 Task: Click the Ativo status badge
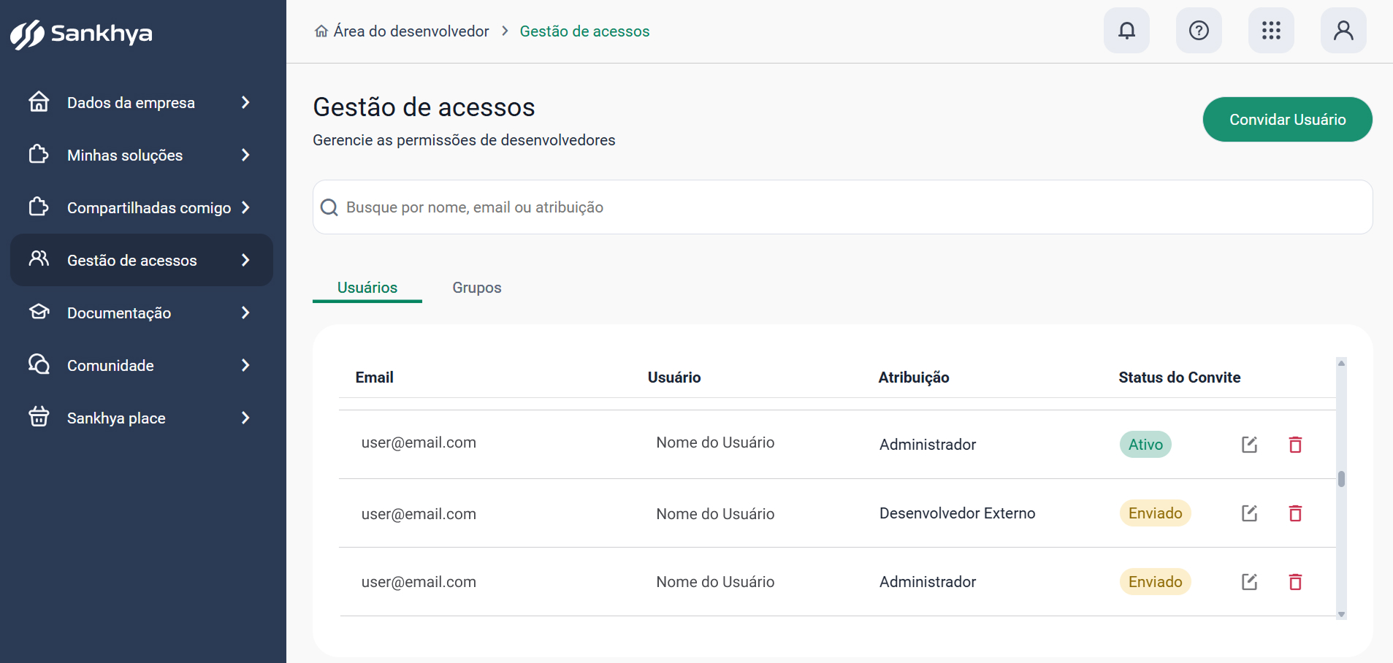(x=1145, y=445)
